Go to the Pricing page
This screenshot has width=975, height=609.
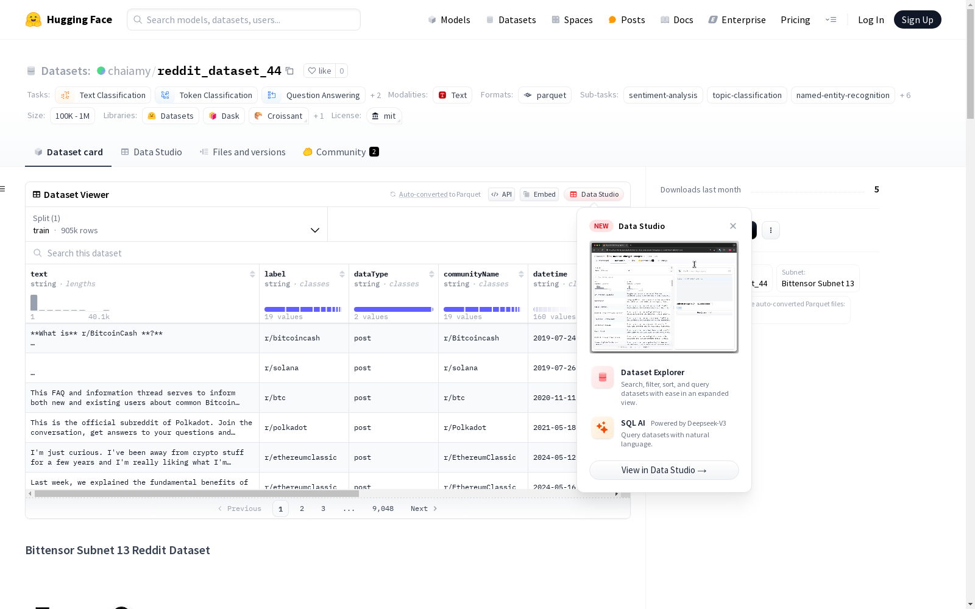[x=795, y=19]
